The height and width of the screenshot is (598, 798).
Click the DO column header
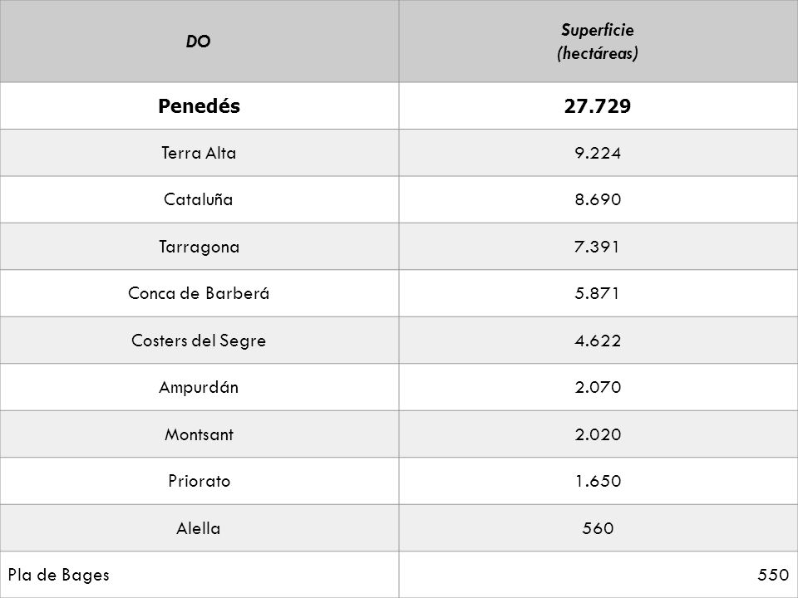click(199, 42)
